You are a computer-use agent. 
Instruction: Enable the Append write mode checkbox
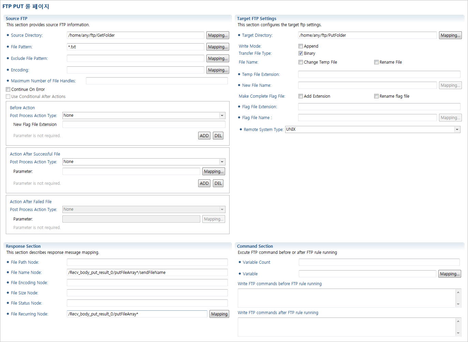click(301, 46)
